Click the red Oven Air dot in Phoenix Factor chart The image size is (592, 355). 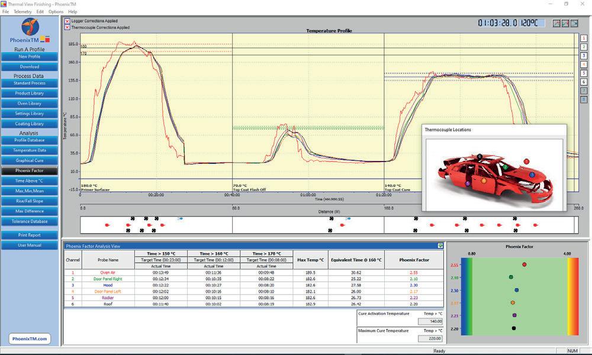(x=524, y=264)
